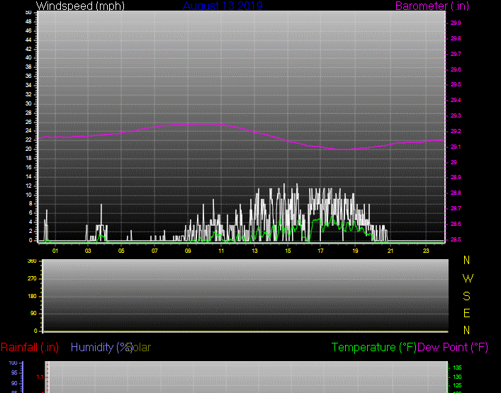Screen dimensions: 501x393
Task: Click the August 13 2019 date heading
Action: [x=223, y=6]
